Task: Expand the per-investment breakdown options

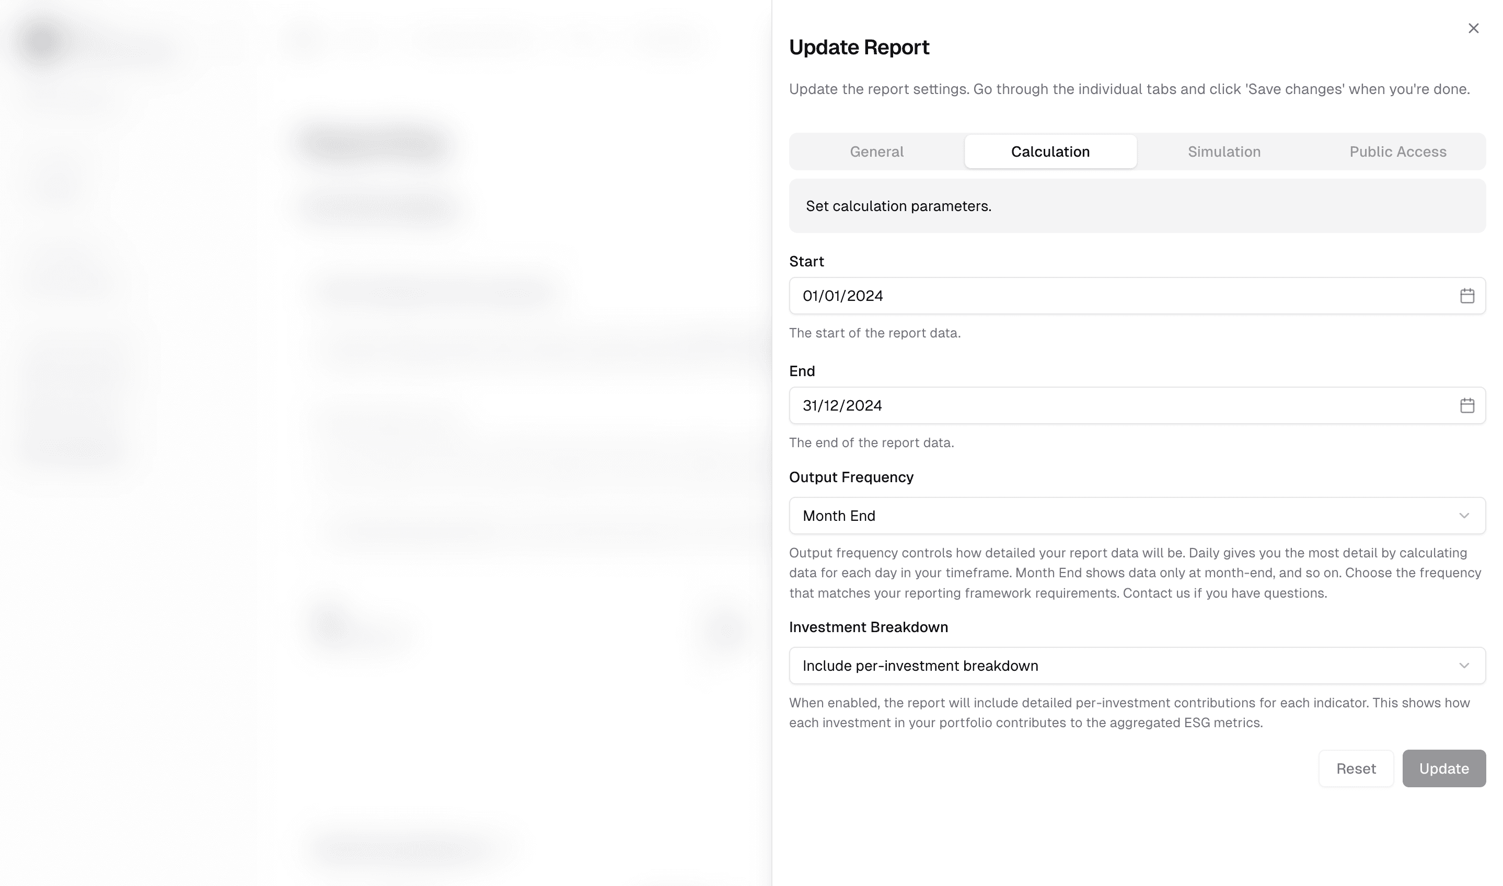Action: (1135, 666)
